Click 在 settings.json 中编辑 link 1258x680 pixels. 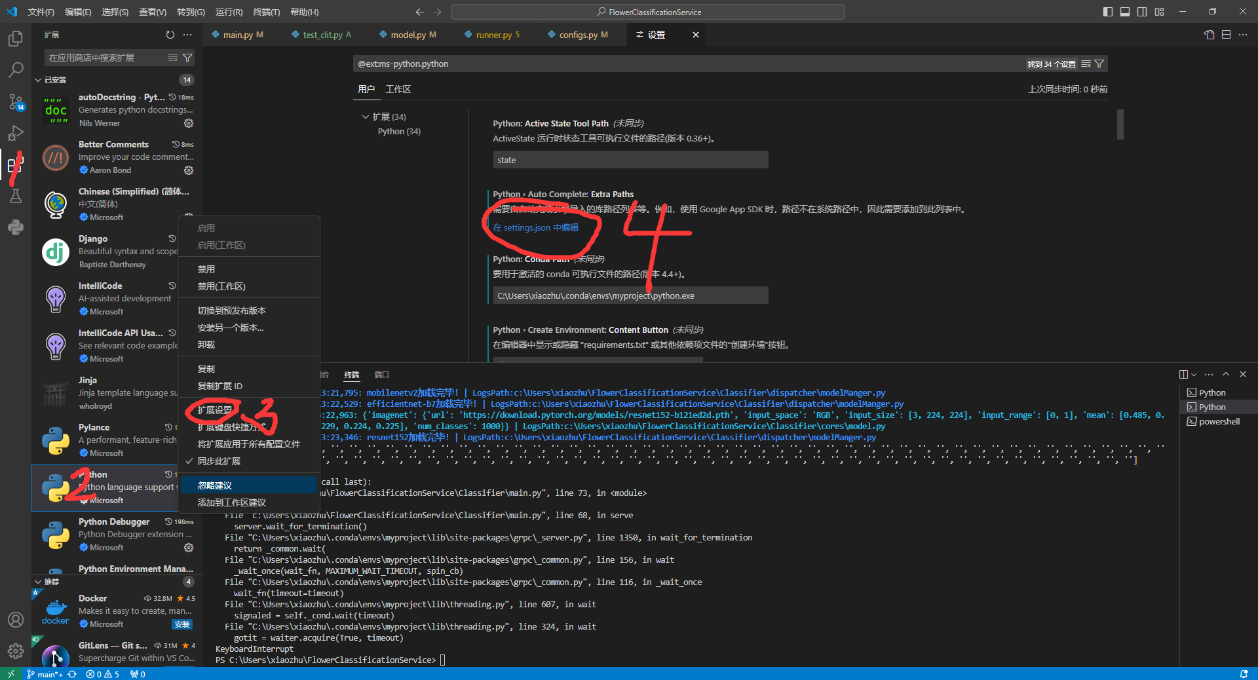click(535, 227)
